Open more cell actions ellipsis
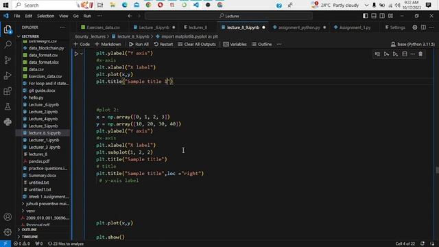The height and width of the screenshot is (247, 439). click(413, 54)
